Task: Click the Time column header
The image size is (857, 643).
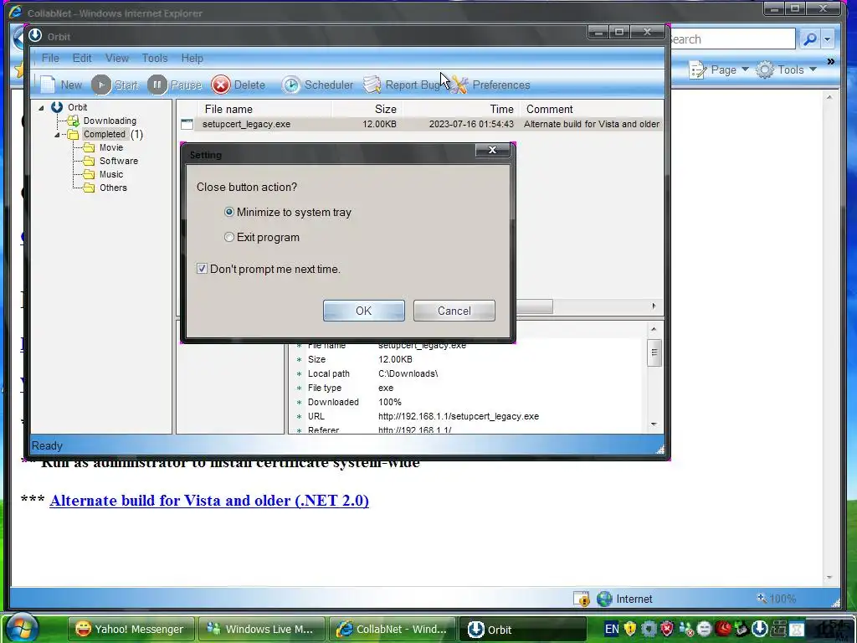Action: click(x=461, y=110)
